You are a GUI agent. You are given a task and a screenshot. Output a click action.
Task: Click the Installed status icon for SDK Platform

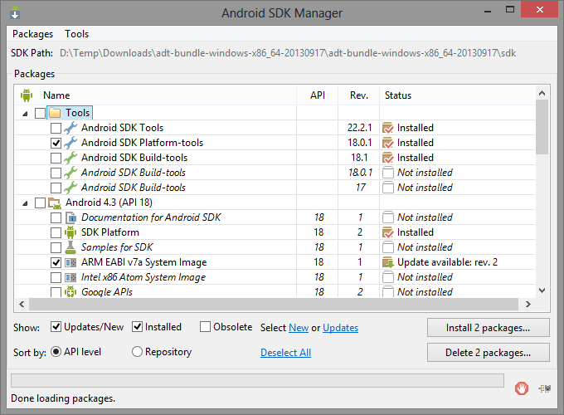click(x=388, y=232)
